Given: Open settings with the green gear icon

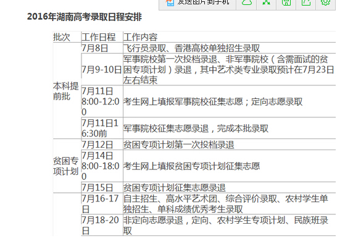Looking at the screenshot, I should (x=325, y=2).
